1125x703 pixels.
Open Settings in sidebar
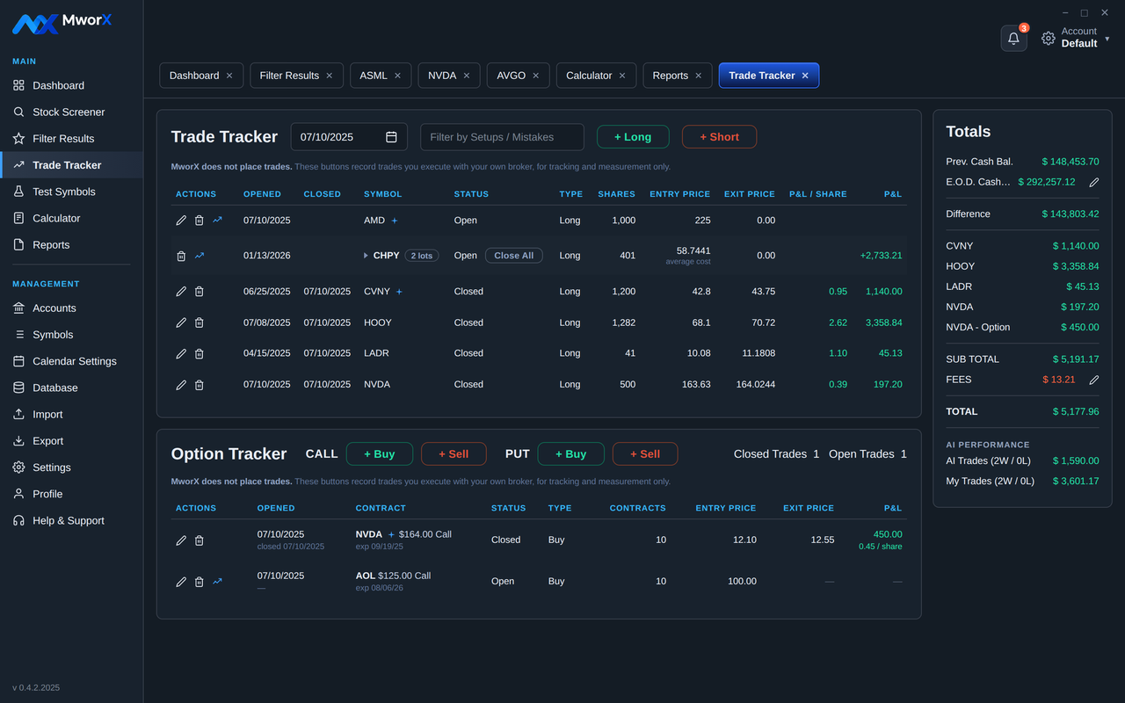(x=71, y=467)
